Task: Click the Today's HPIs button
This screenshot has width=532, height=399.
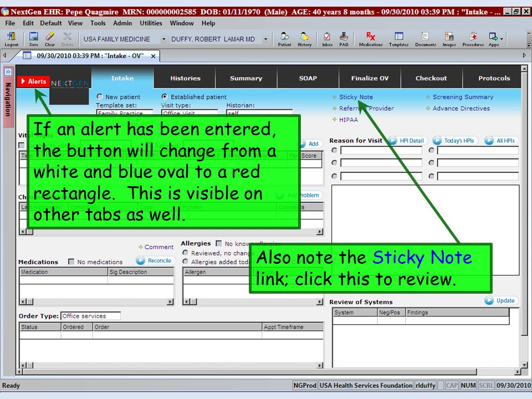Action: (x=455, y=140)
